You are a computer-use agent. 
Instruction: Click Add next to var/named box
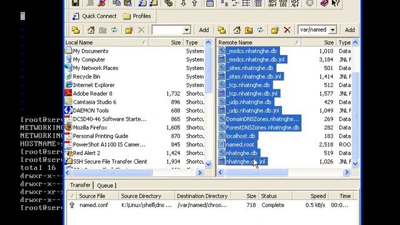coord(350,30)
